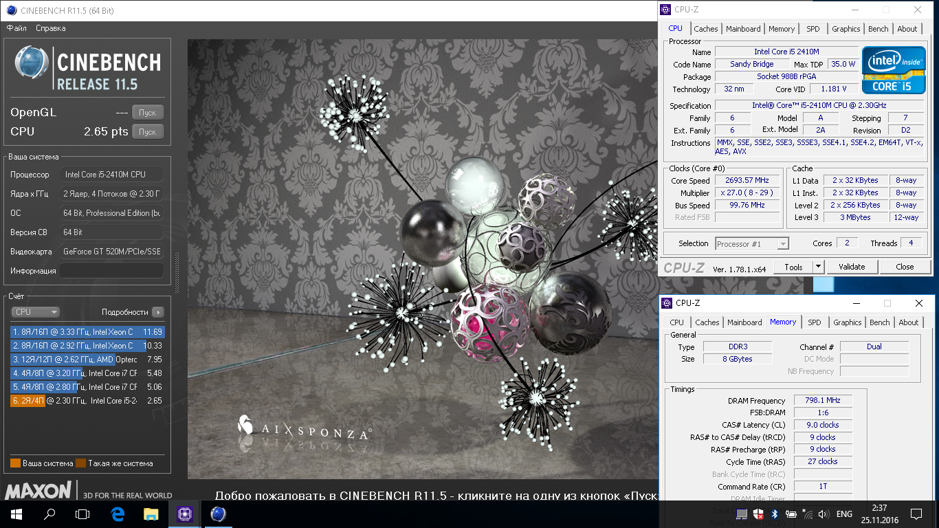939x528 pixels.
Task: Click the Ваша система orange legend swatch
Action: click(x=15, y=463)
